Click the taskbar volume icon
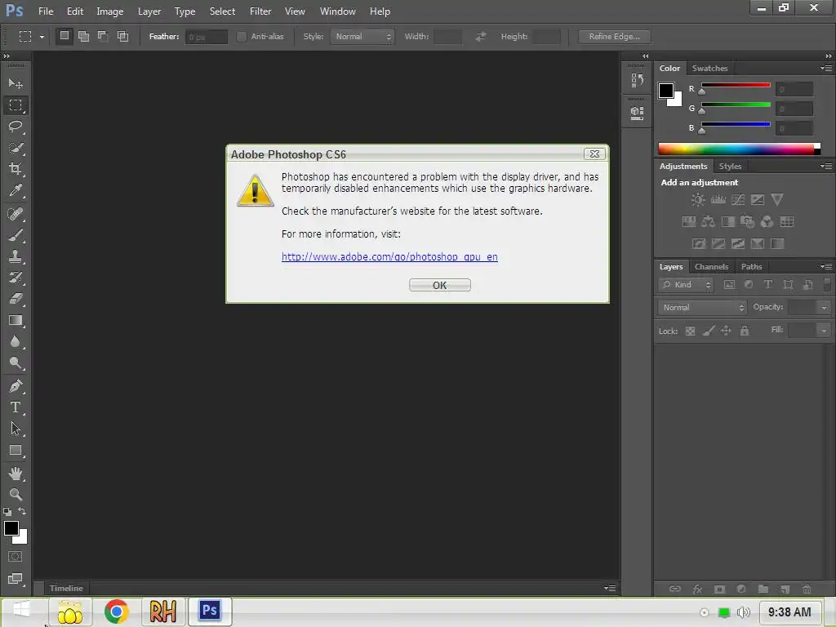 pos(743,612)
